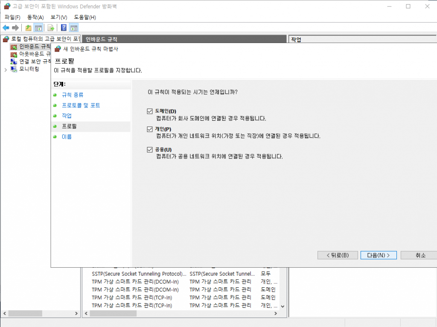
Task: Click the SSTP(Secure Socket Tunnel... group cell
Action: [222, 274]
